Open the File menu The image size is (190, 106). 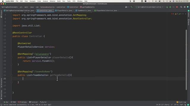(x=17, y=1)
